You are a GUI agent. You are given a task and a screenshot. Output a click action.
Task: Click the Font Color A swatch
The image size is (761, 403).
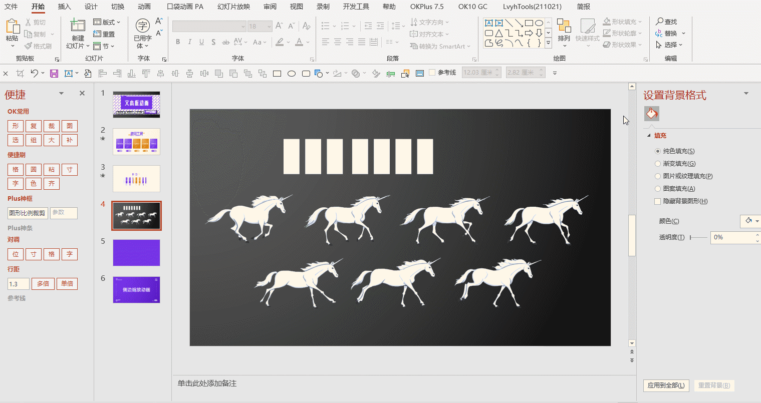coord(299,42)
